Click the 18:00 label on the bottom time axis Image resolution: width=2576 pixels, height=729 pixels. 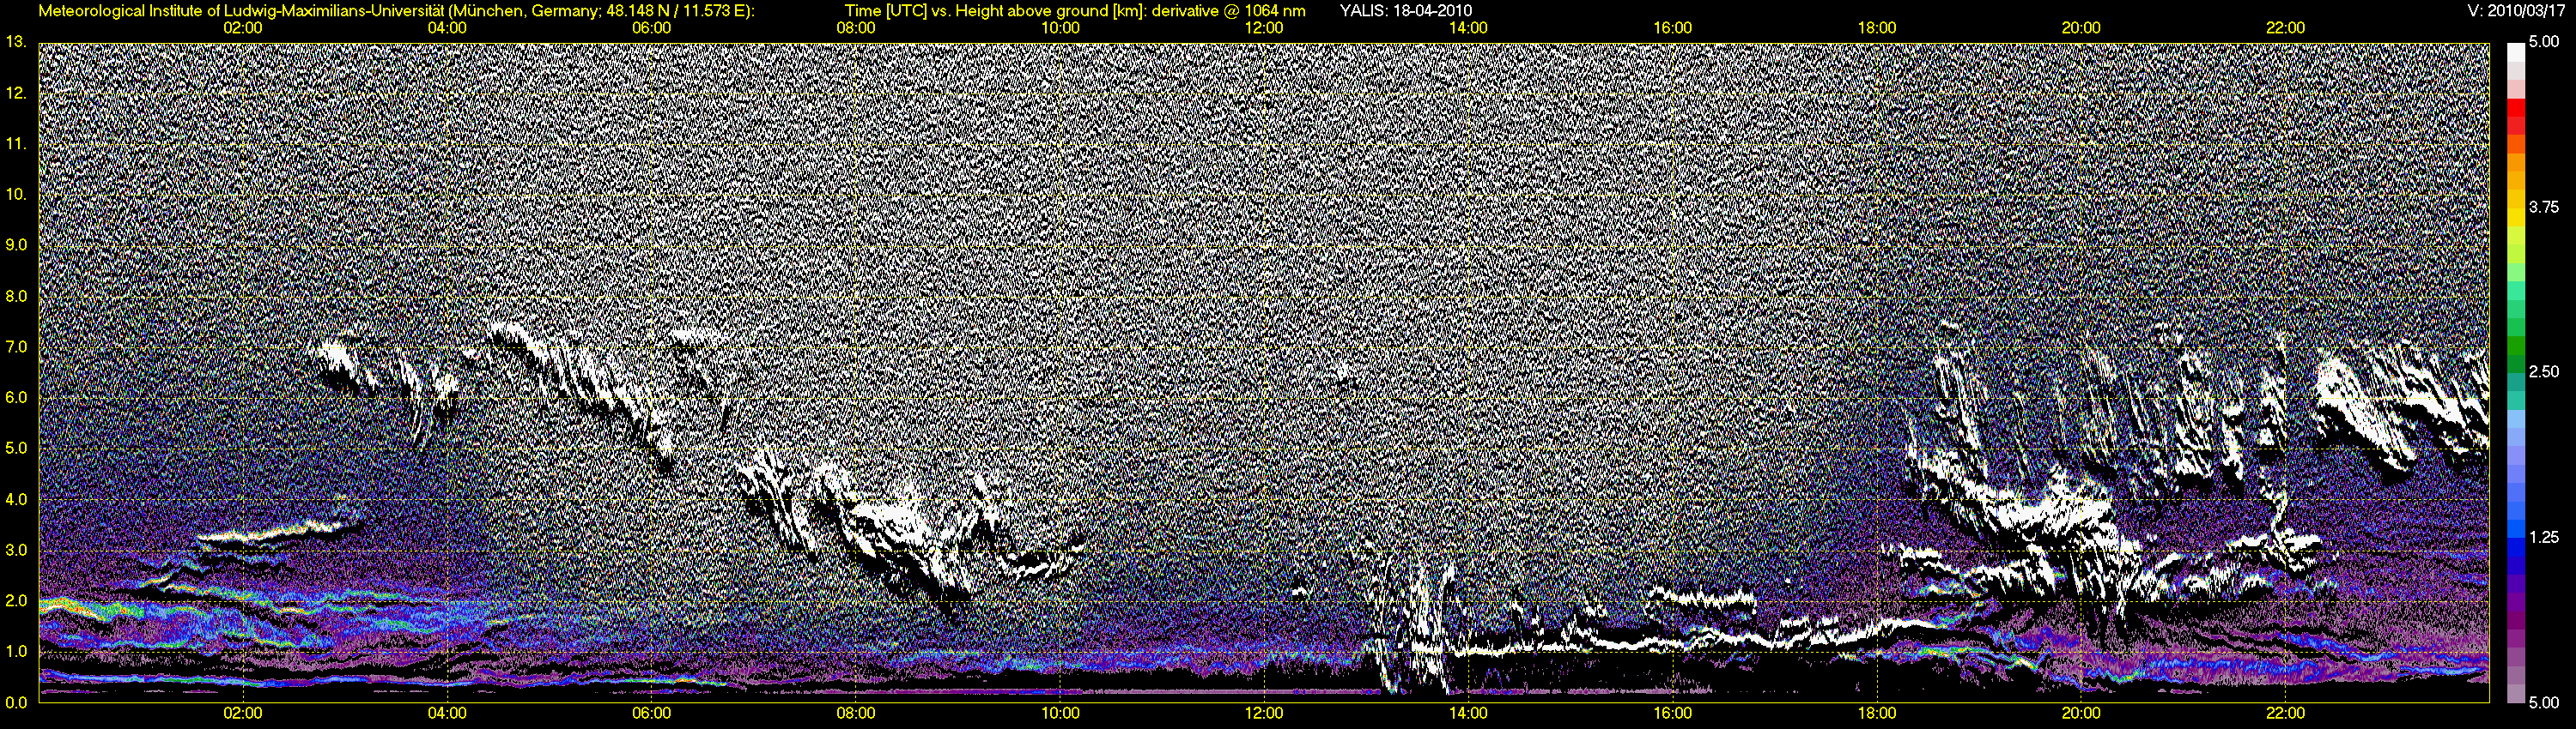(1877, 713)
